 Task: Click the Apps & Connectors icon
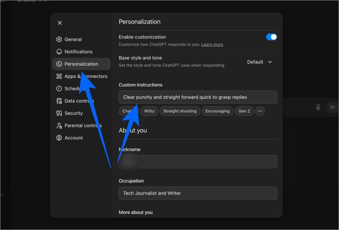click(59, 76)
